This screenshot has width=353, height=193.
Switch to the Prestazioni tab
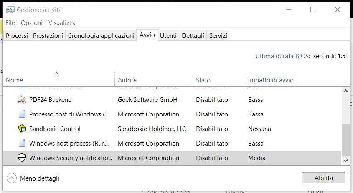[48, 36]
